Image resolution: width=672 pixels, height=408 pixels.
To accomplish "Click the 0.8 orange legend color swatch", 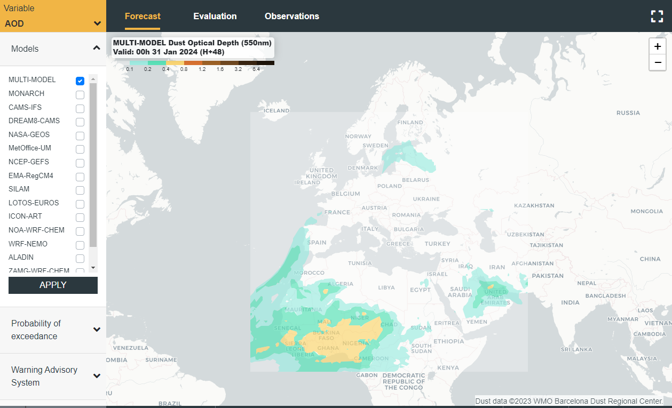I will 193,63.
